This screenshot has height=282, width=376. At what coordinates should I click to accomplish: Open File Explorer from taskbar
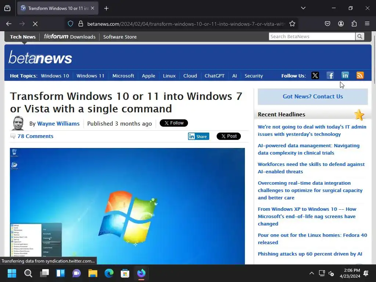tap(93, 273)
